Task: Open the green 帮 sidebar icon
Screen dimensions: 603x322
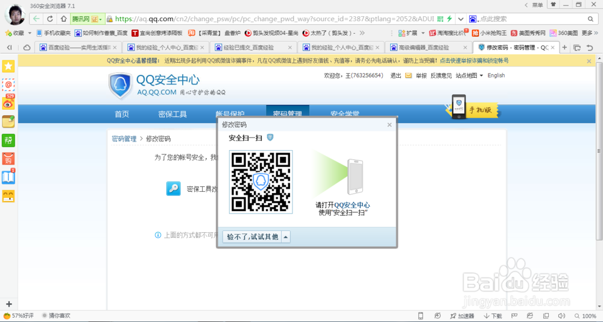Action: 8,140
